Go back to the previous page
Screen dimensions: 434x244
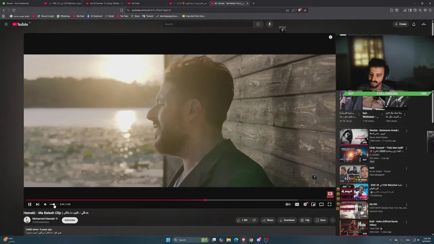(x=4, y=10)
